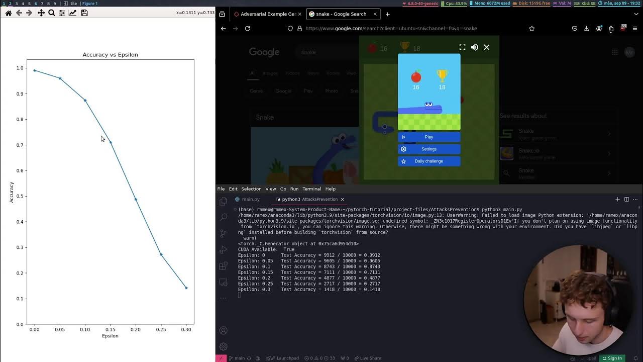Open the VS Code Run menu
The height and width of the screenshot is (362, 643).
[294, 189]
